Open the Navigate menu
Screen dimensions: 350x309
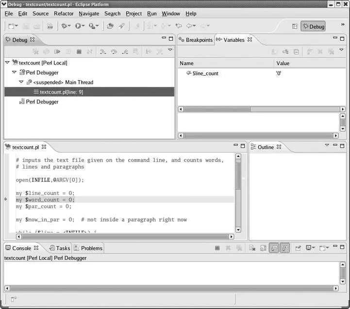[89, 14]
